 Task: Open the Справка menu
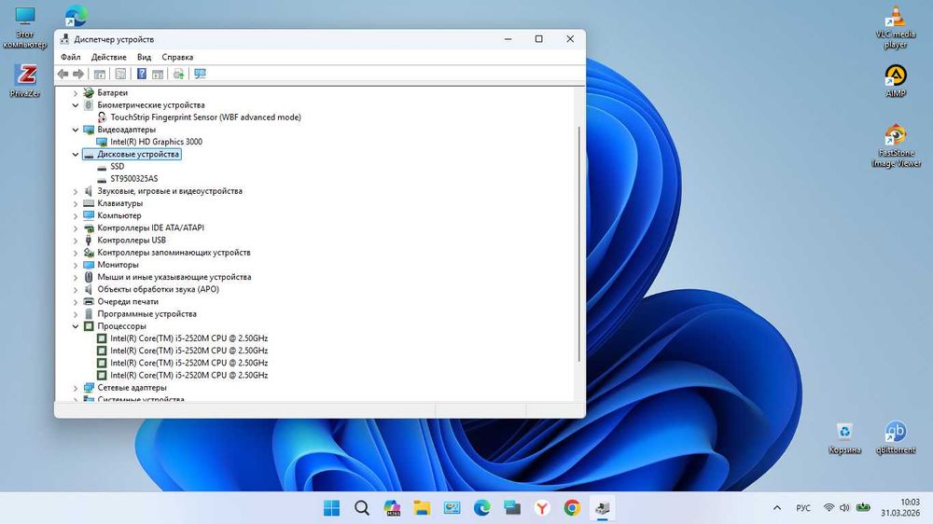[177, 57]
